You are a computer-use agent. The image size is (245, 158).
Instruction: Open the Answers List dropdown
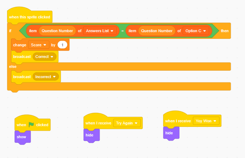100,31
